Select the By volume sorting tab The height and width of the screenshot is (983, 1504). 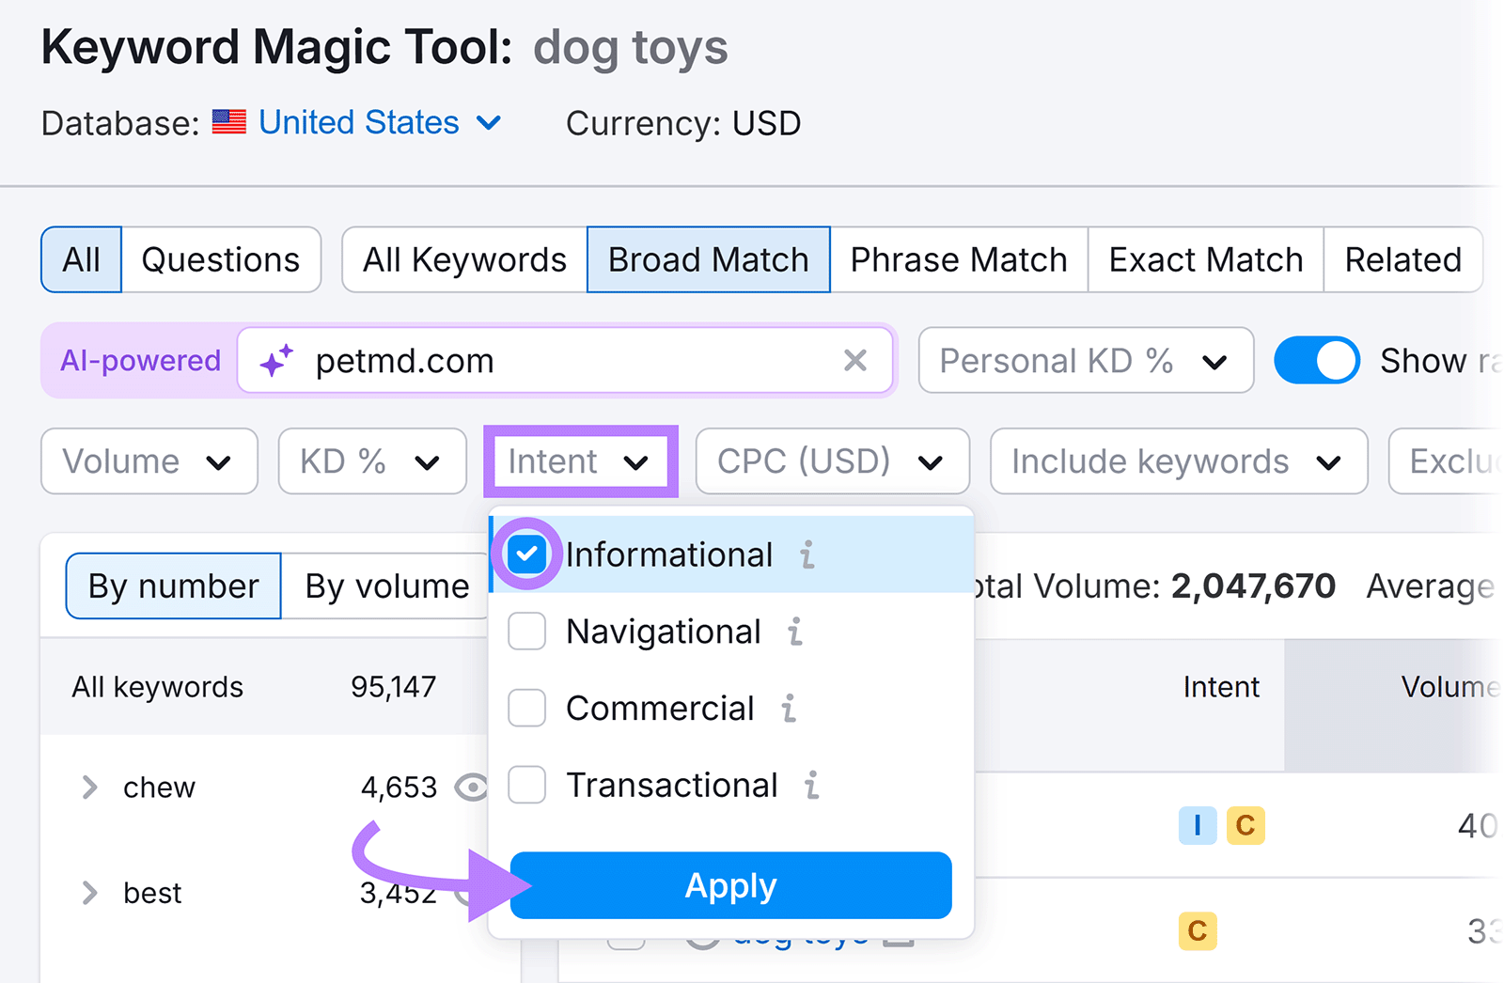point(385,585)
